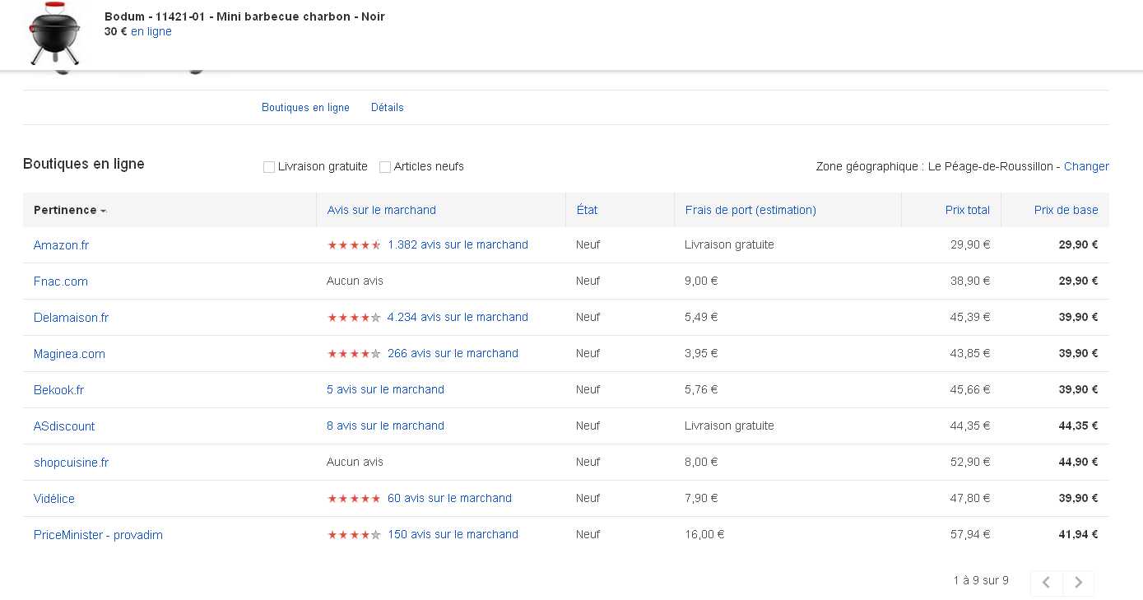The width and height of the screenshot is (1143, 600).
Task: Visit the PriceMinister - provadim shop
Action: (98, 535)
